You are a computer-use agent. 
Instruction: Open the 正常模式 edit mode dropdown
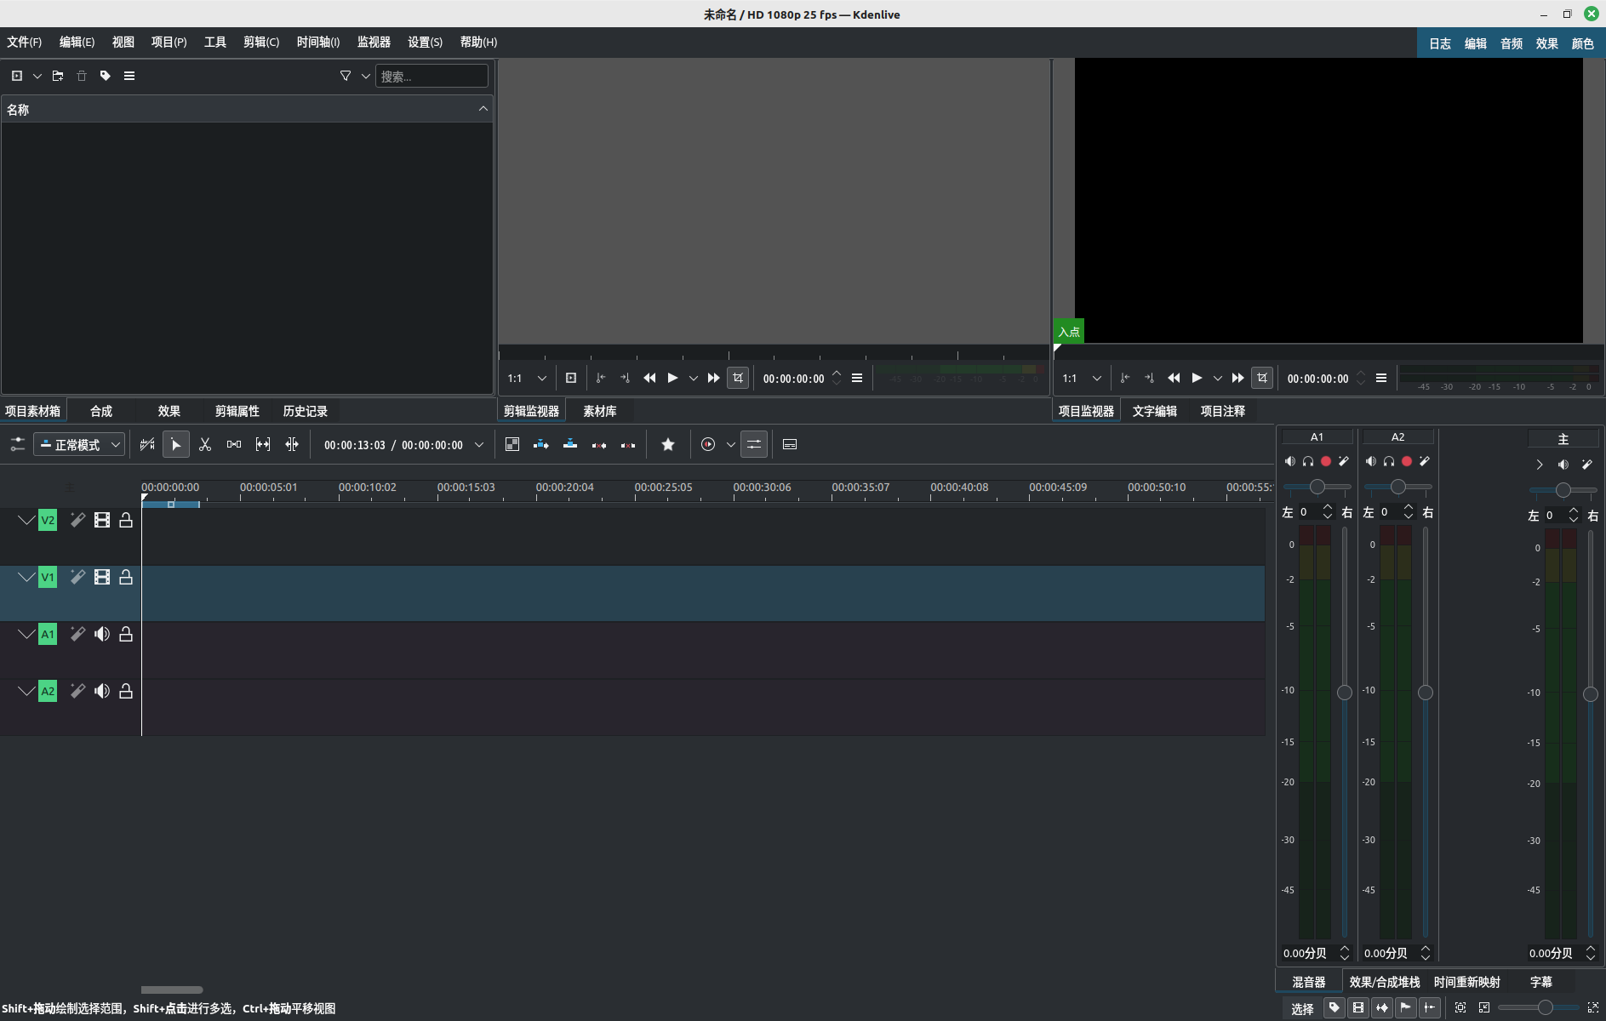(79, 444)
